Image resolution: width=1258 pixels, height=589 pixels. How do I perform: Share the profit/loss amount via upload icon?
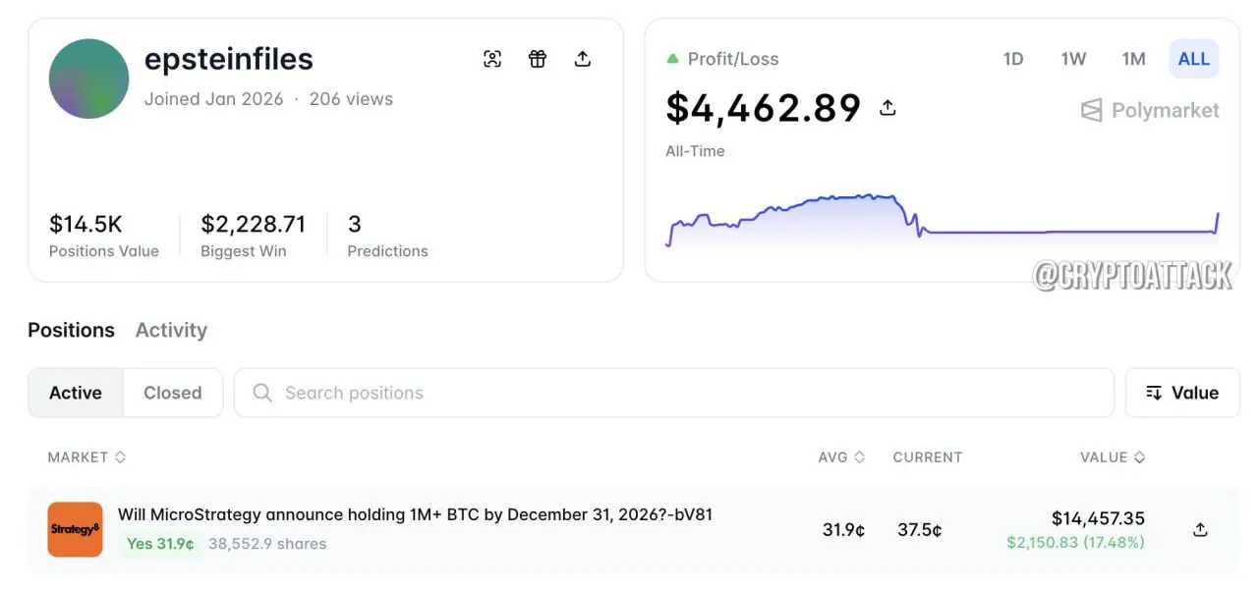point(887,108)
